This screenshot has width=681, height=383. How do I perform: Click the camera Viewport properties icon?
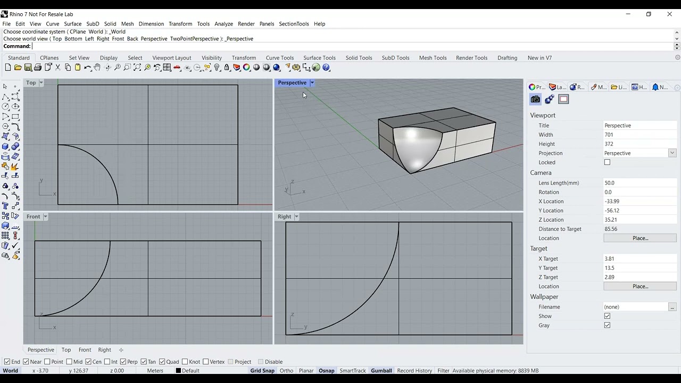(536, 99)
